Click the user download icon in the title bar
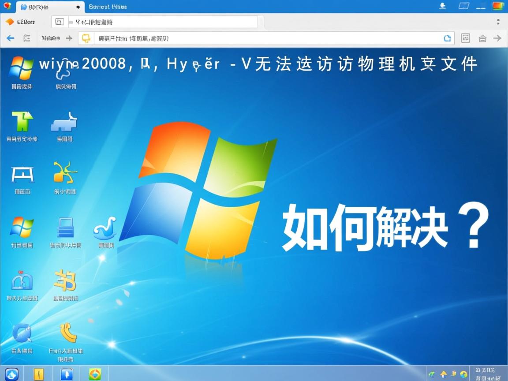The image size is (508, 381). (x=443, y=6)
